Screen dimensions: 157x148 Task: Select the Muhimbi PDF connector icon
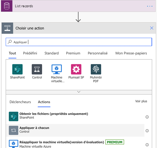96,69
